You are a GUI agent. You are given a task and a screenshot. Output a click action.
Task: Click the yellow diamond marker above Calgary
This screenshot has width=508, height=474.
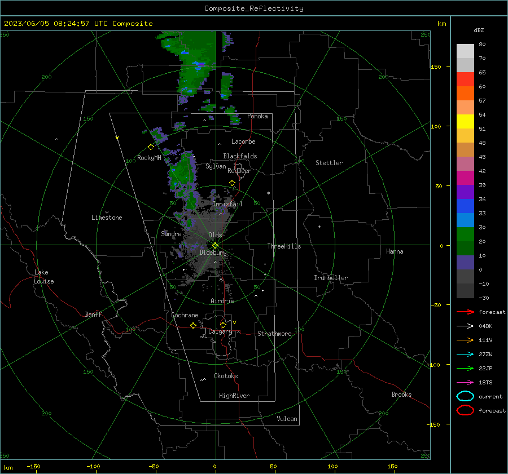click(x=223, y=325)
